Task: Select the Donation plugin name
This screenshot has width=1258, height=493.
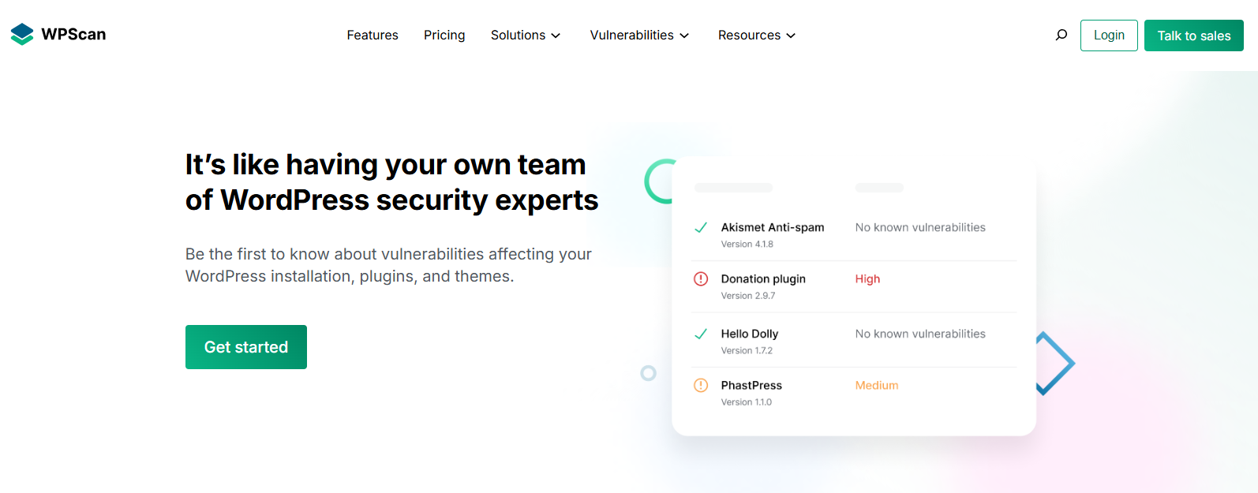Action: coord(763,278)
